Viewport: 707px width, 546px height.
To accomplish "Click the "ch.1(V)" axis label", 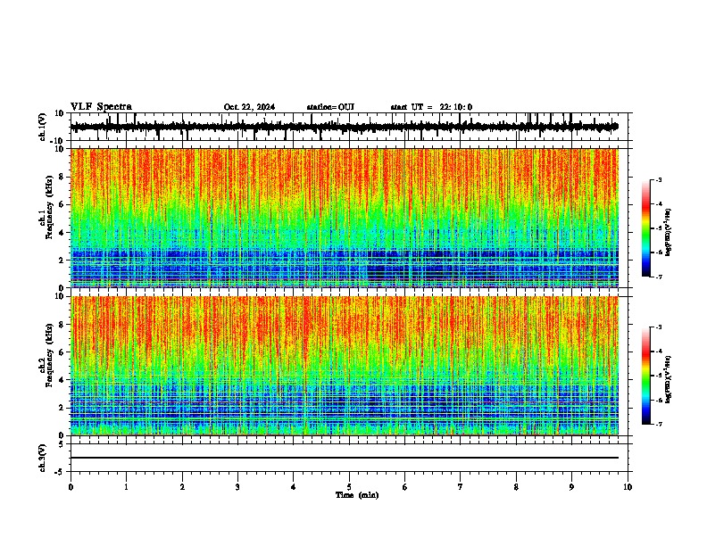I will tap(43, 127).
